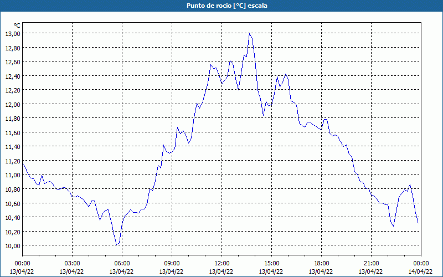
Task: Click the 11,80 y-axis value
Action: pyautogui.click(x=13, y=119)
